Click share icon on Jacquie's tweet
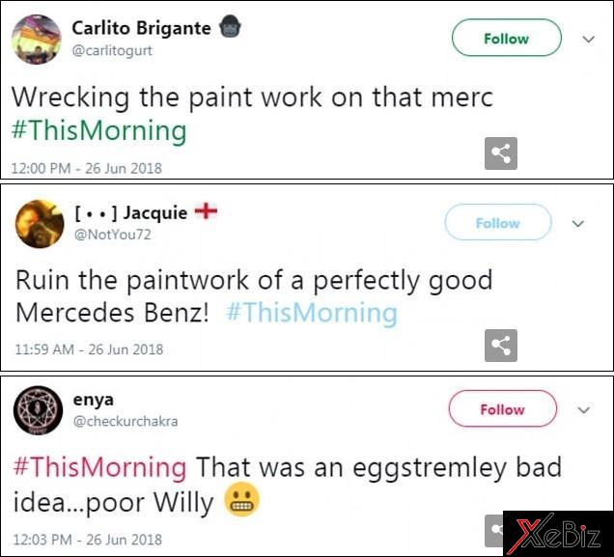Viewport: 614px width, 557px height. click(x=501, y=346)
